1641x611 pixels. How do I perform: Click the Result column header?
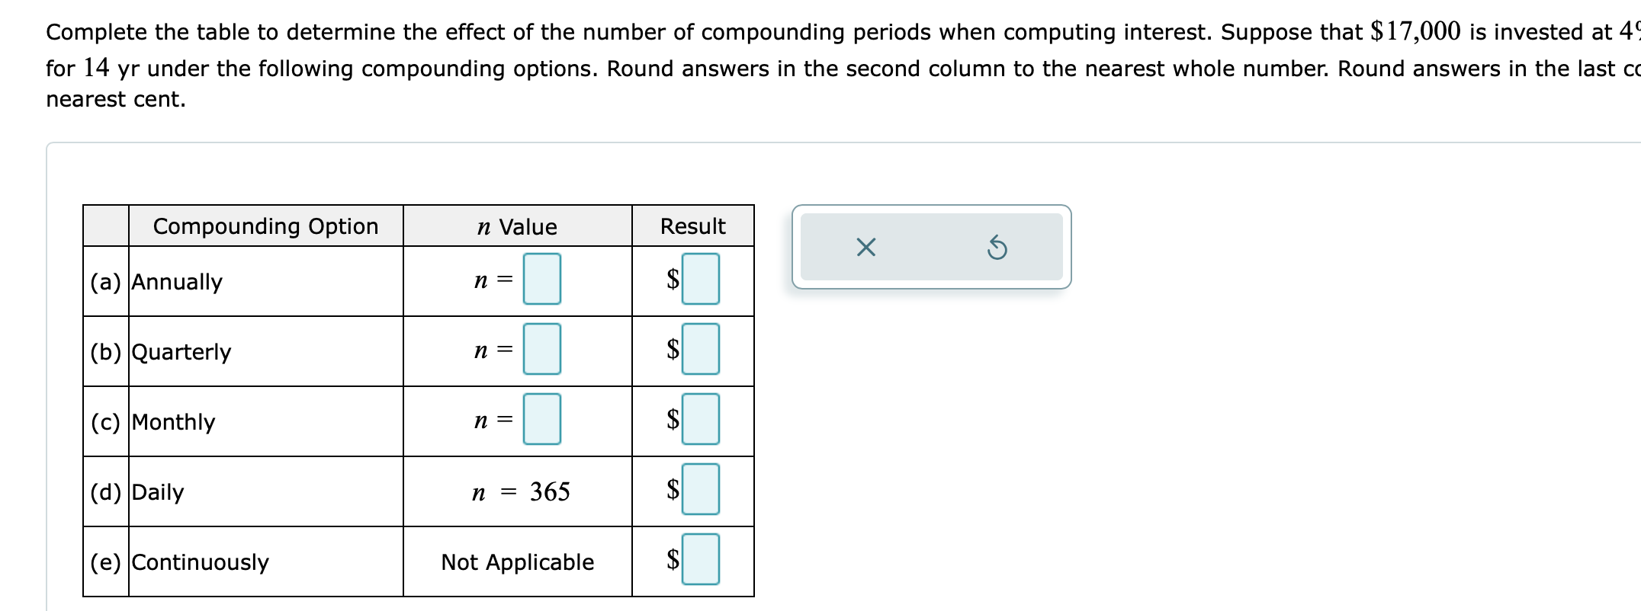pos(691,226)
